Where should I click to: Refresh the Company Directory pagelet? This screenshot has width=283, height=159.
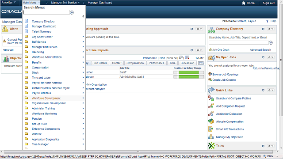click(263, 29)
